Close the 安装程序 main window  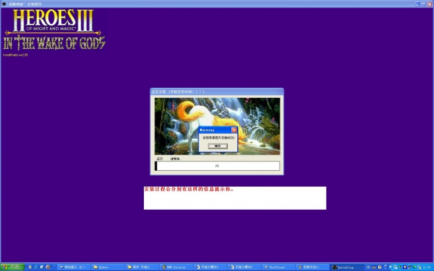click(430, 4)
